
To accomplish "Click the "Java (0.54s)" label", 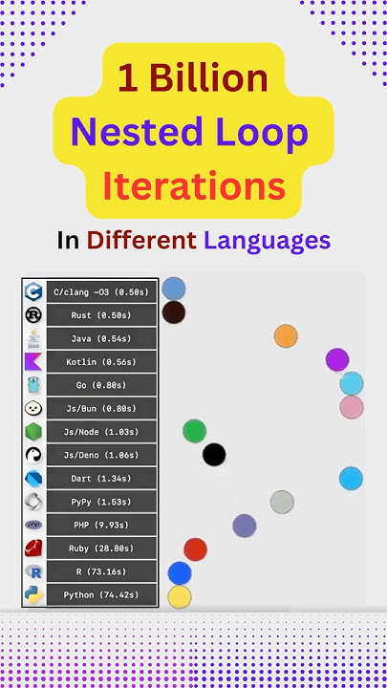I will (x=101, y=338).
